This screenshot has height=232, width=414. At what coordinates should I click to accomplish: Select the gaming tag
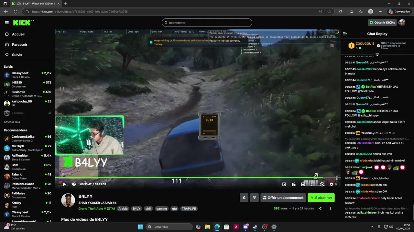tap(162, 208)
